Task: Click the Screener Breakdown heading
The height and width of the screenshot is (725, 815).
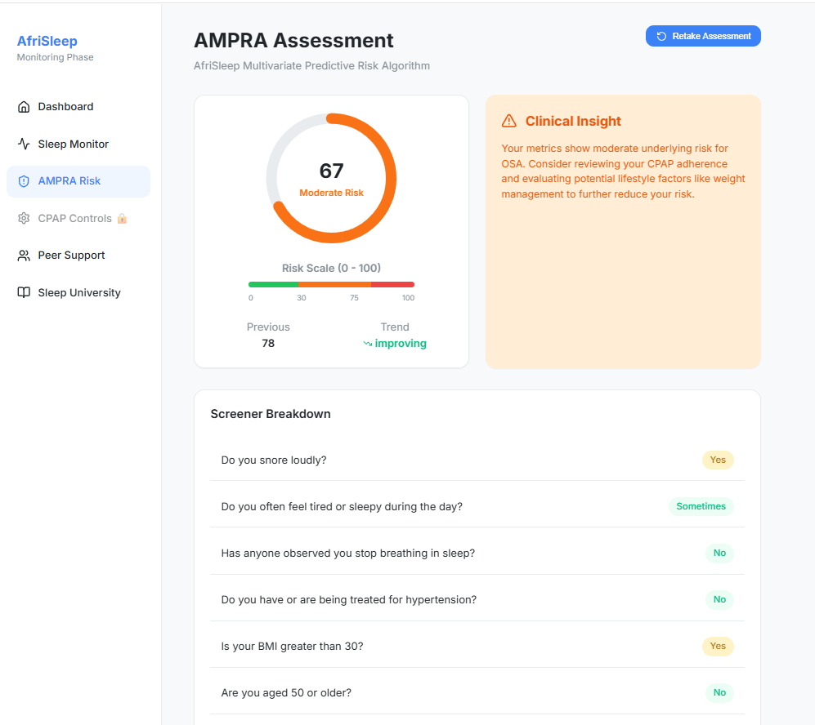Action: (x=271, y=414)
